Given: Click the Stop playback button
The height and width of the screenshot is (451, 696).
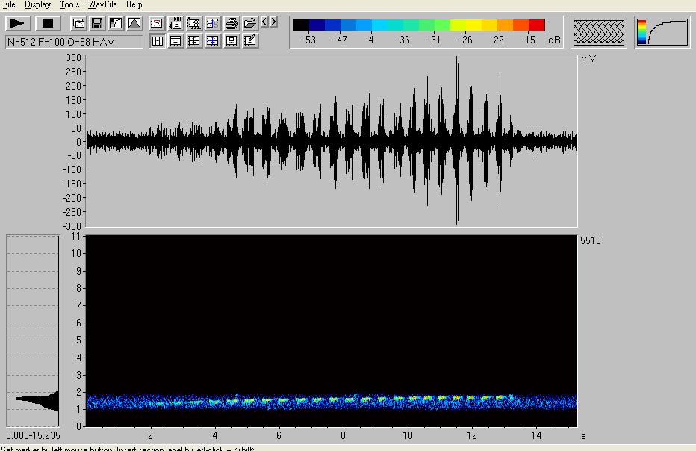Looking at the screenshot, I should click(48, 24).
